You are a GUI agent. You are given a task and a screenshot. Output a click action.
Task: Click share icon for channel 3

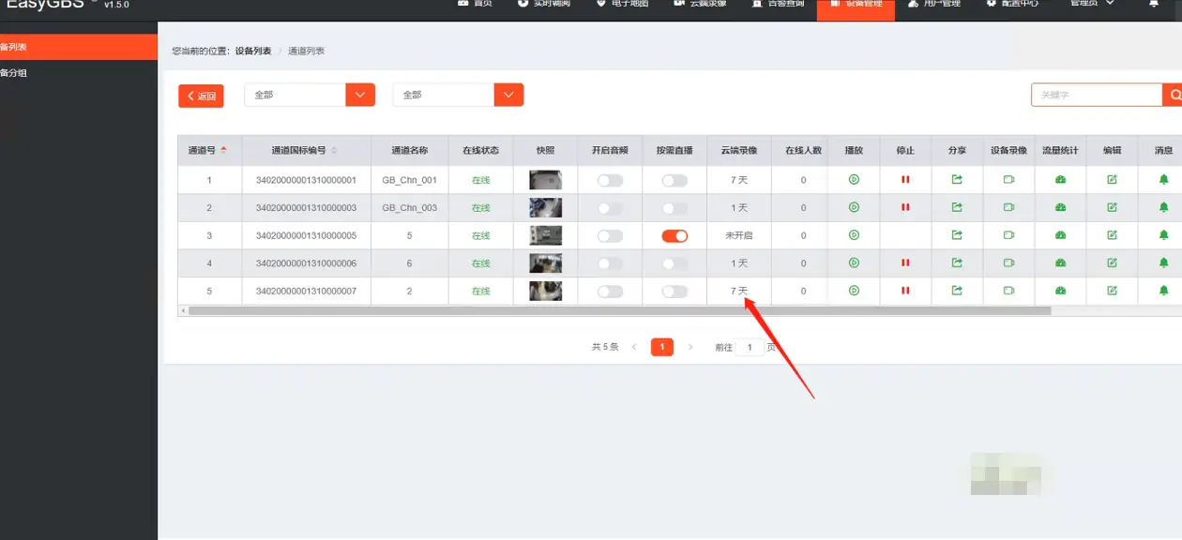click(957, 235)
